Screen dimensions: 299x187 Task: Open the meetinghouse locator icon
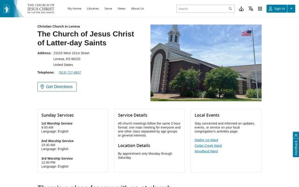click(241, 9)
